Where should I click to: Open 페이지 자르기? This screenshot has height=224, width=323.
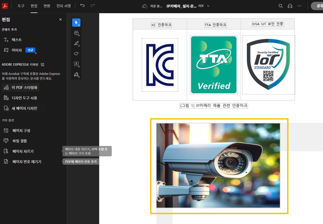[x=23, y=151]
